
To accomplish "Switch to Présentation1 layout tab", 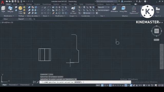I will (13, 85).
